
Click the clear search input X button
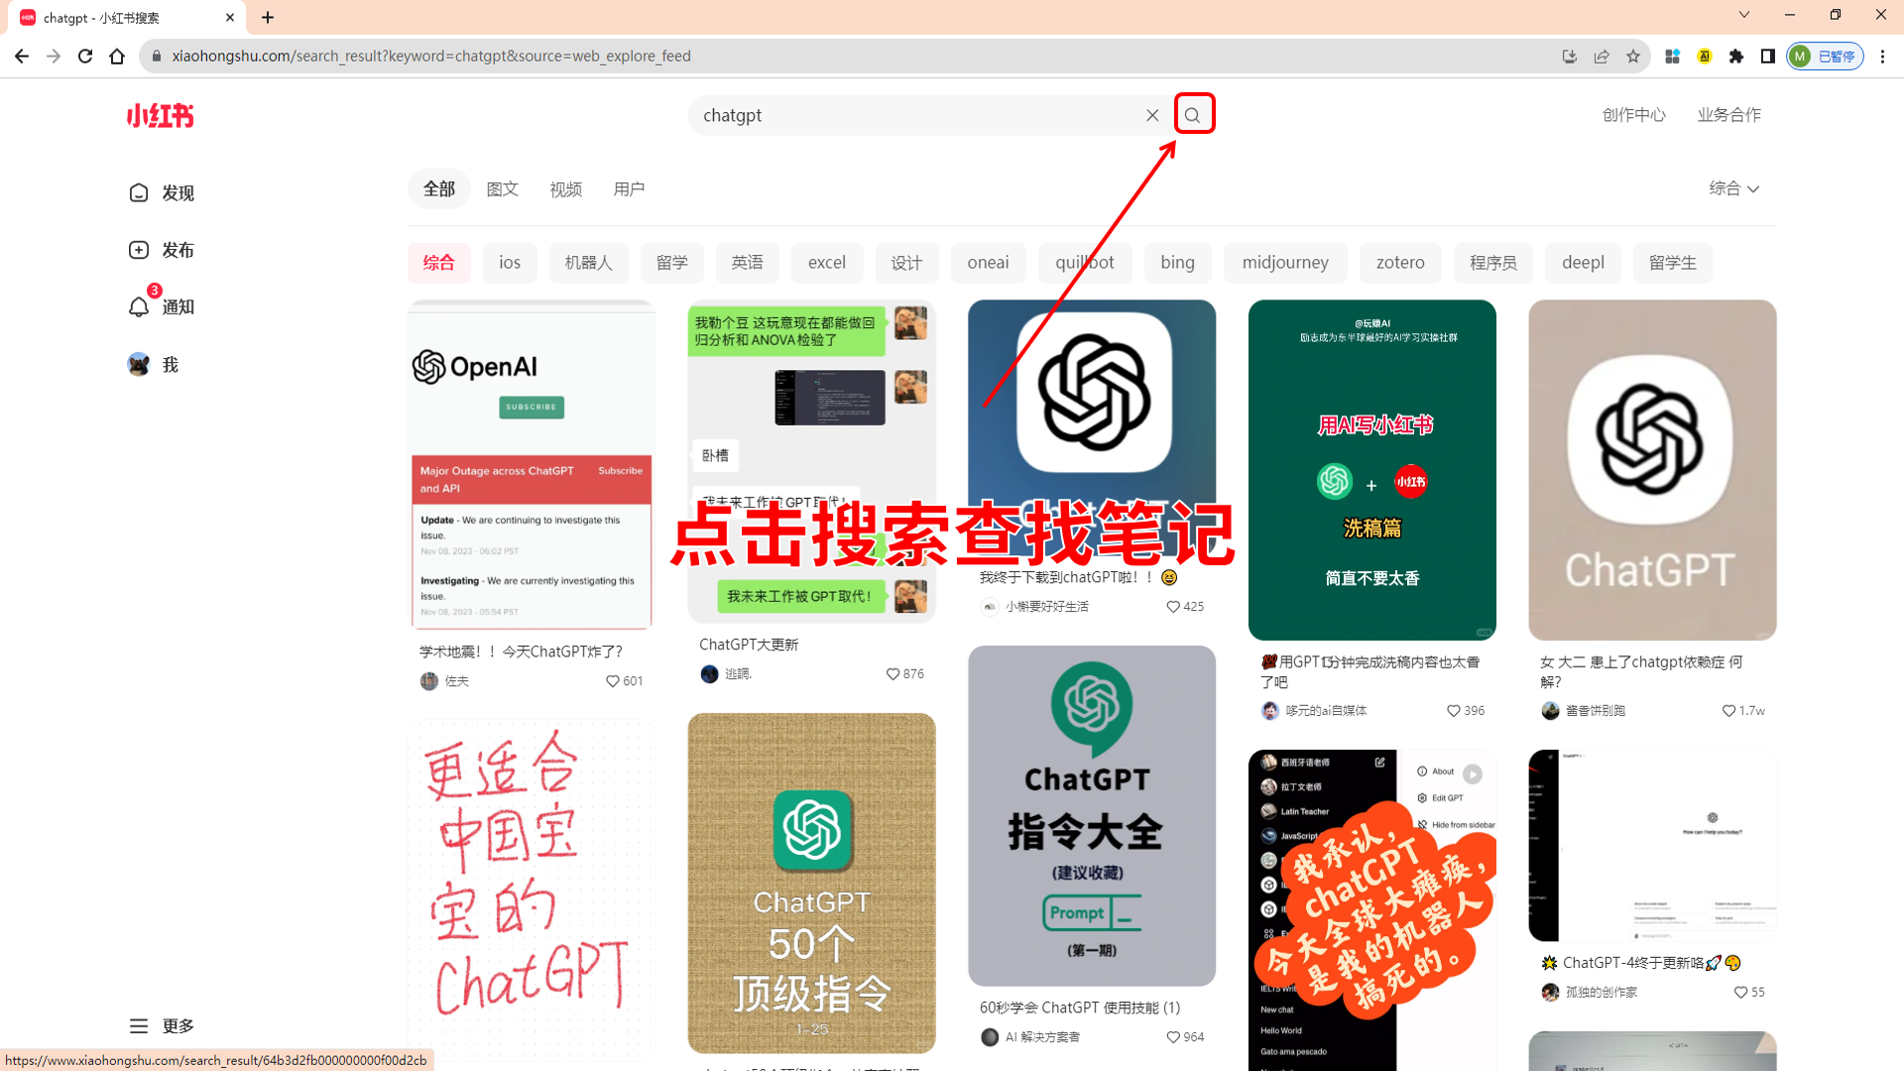(x=1150, y=115)
